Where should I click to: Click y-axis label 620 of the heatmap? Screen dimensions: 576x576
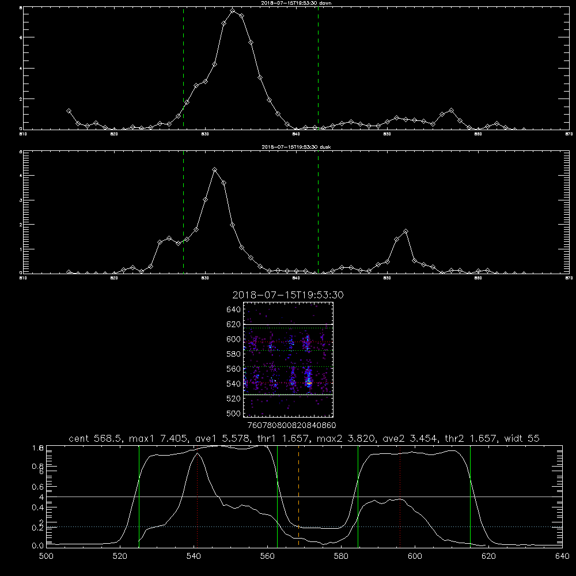[234, 324]
